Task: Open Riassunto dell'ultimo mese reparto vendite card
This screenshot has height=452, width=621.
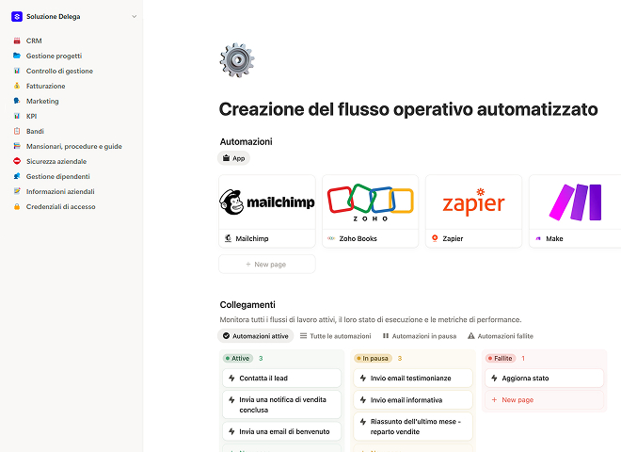Action: tap(413, 427)
